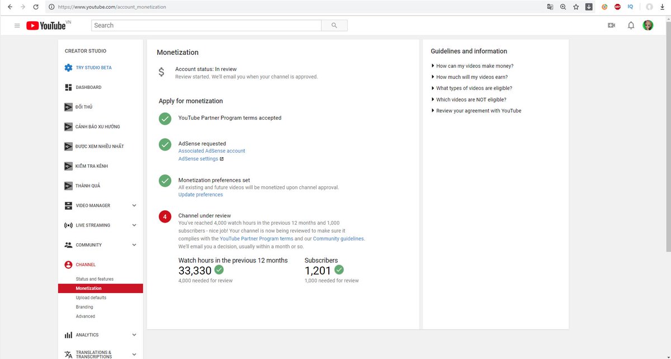Viewport: 671px width, 359px height.
Task: Click the Analytics bar chart icon
Action: coord(68,335)
